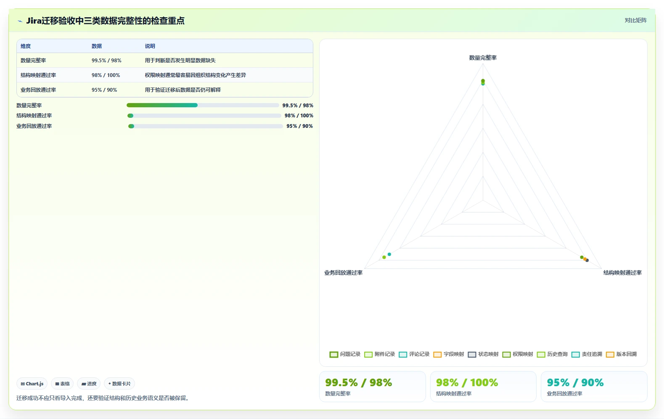Toggle the 权限映射 legend item

pyautogui.click(x=517, y=354)
